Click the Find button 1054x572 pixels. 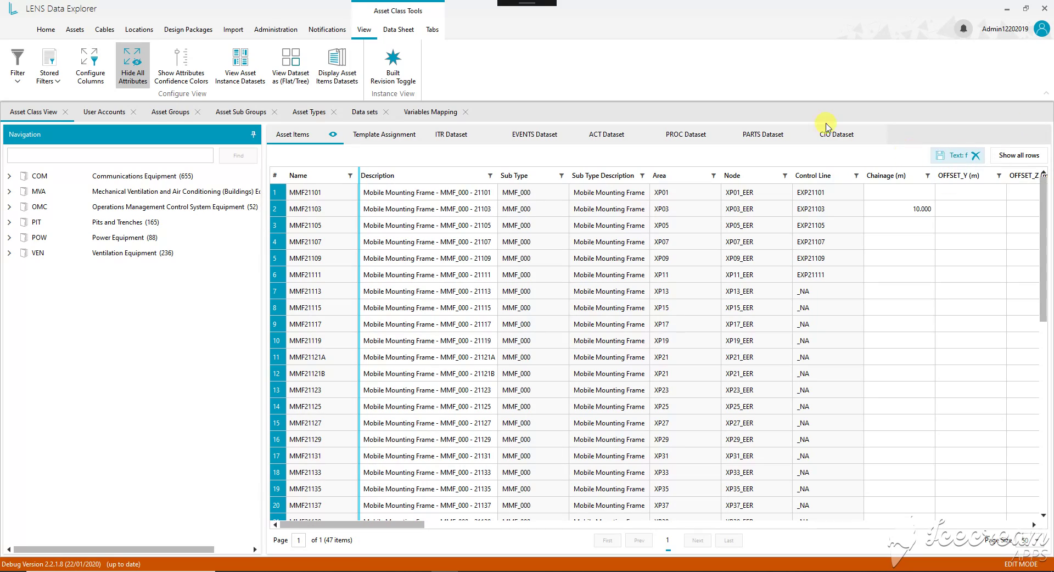238,155
